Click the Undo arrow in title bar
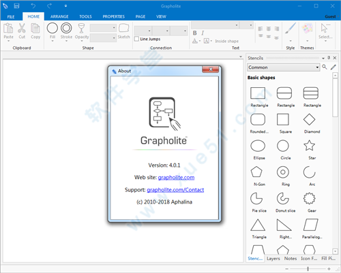This screenshot has height=273, width=341. (33, 6)
